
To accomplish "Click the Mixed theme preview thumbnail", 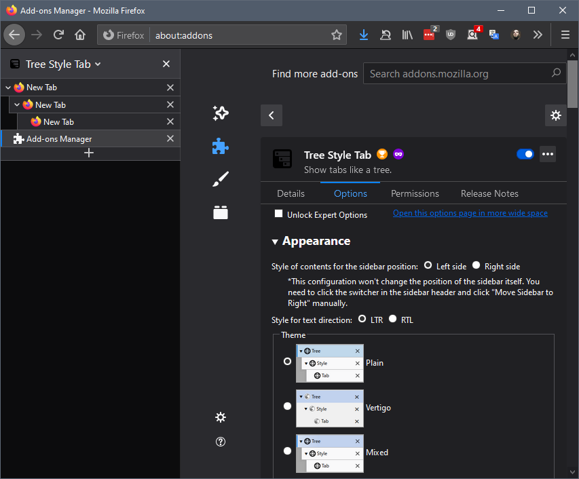I will tap(330, 453).
